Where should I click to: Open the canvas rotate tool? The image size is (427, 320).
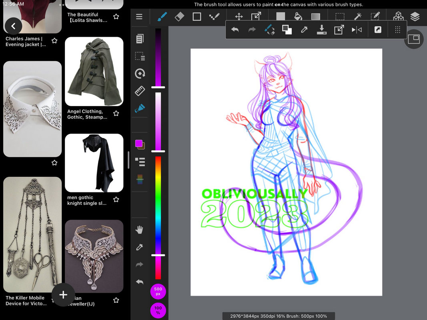coord(140,74)
